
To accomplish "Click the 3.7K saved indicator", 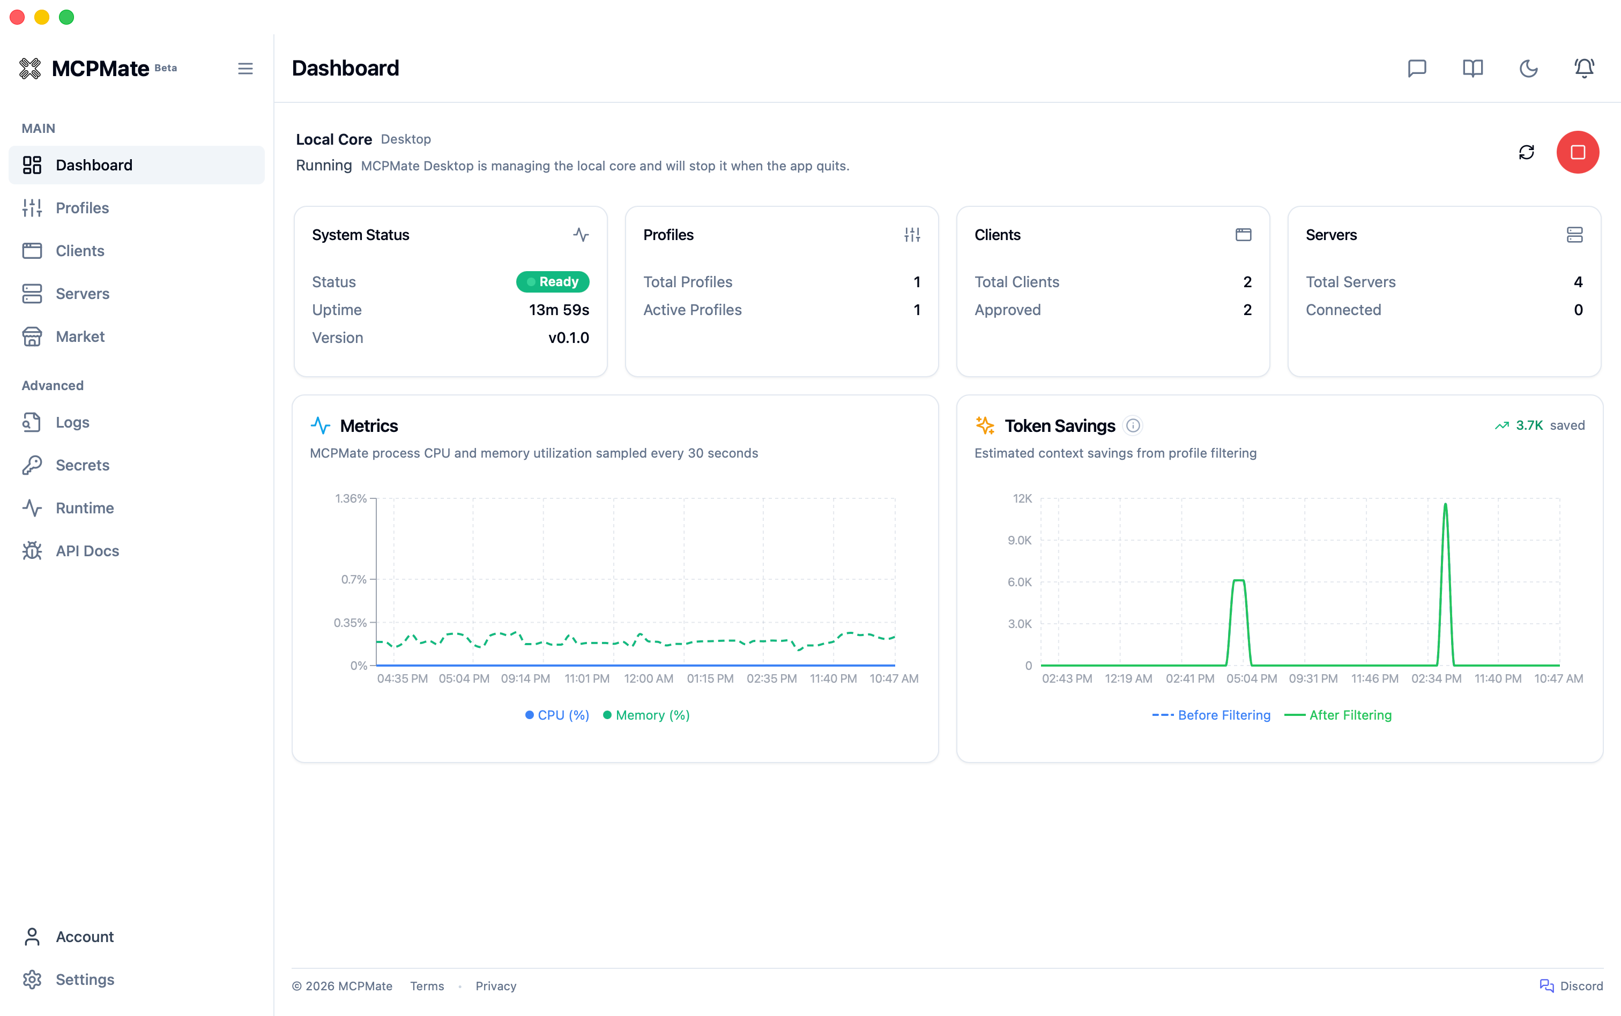I will click(1540, 425).
